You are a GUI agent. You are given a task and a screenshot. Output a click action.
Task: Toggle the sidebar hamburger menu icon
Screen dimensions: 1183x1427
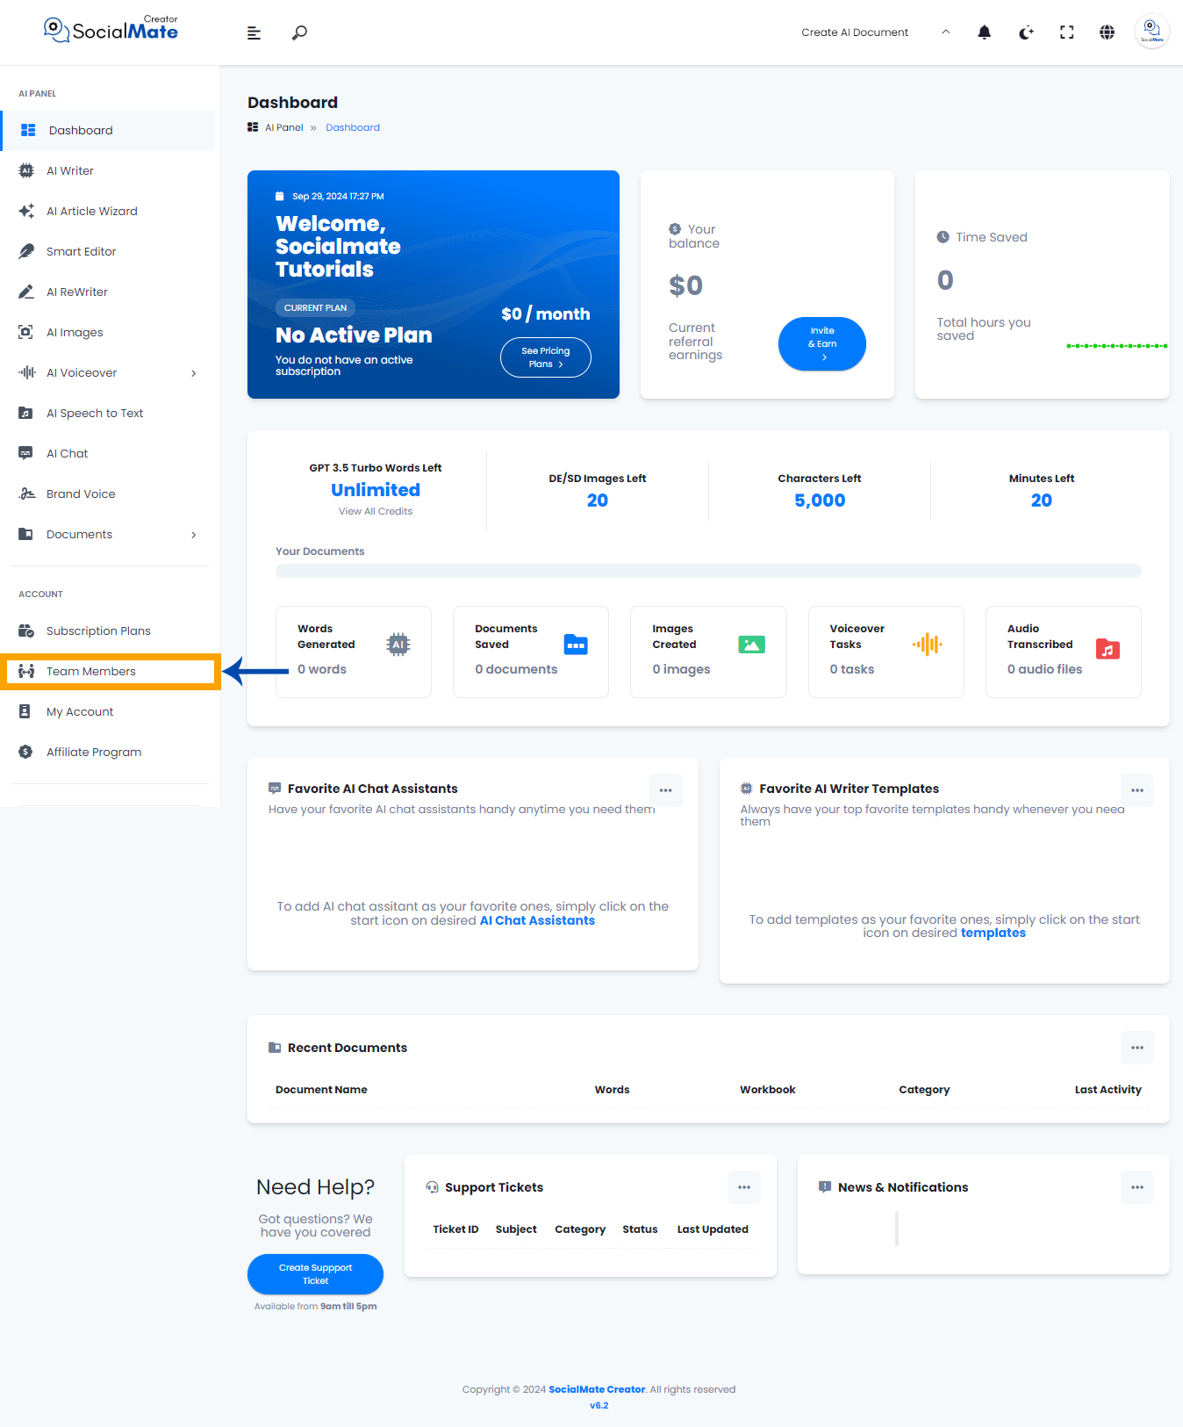[254, 33]
